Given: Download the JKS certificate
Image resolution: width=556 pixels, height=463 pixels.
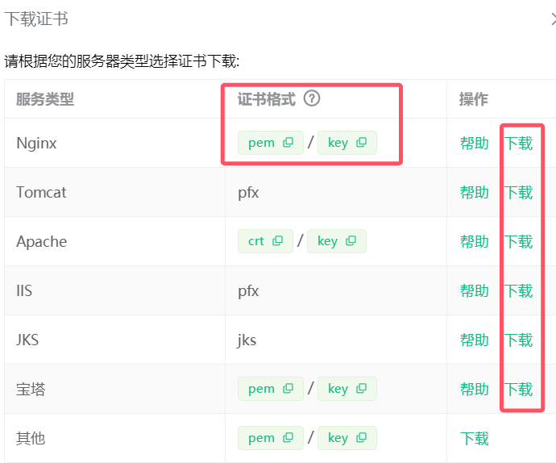Looking at the screenshot, I should tap(519, 340).
